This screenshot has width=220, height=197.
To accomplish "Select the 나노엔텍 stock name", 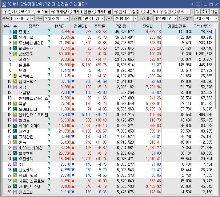I will 26,170.
